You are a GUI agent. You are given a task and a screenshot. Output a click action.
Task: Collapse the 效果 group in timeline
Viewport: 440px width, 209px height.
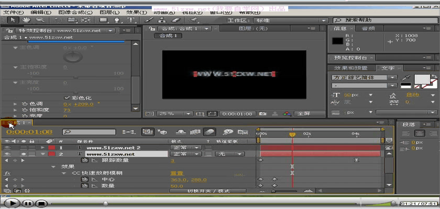(x=53, y=167)
